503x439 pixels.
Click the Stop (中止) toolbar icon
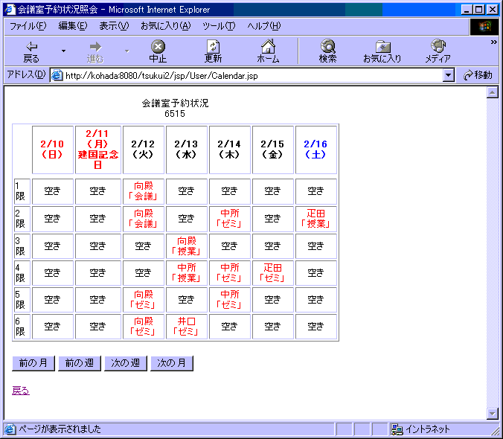158,47
